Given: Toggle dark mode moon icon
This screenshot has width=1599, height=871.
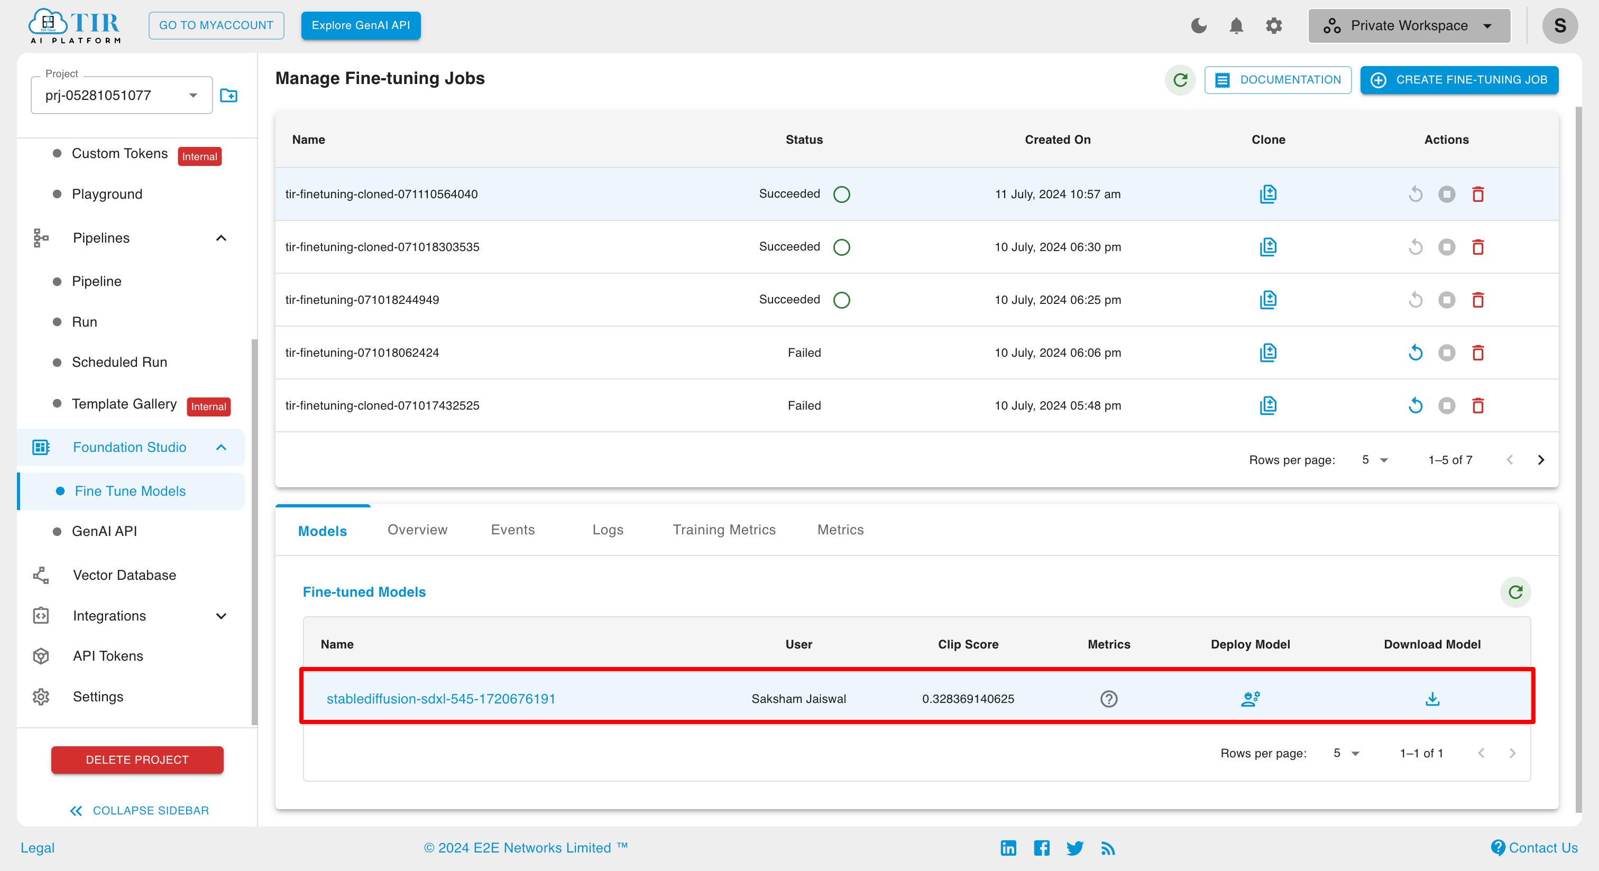Looking at the screenshot, I should [x=1199, y=25].
